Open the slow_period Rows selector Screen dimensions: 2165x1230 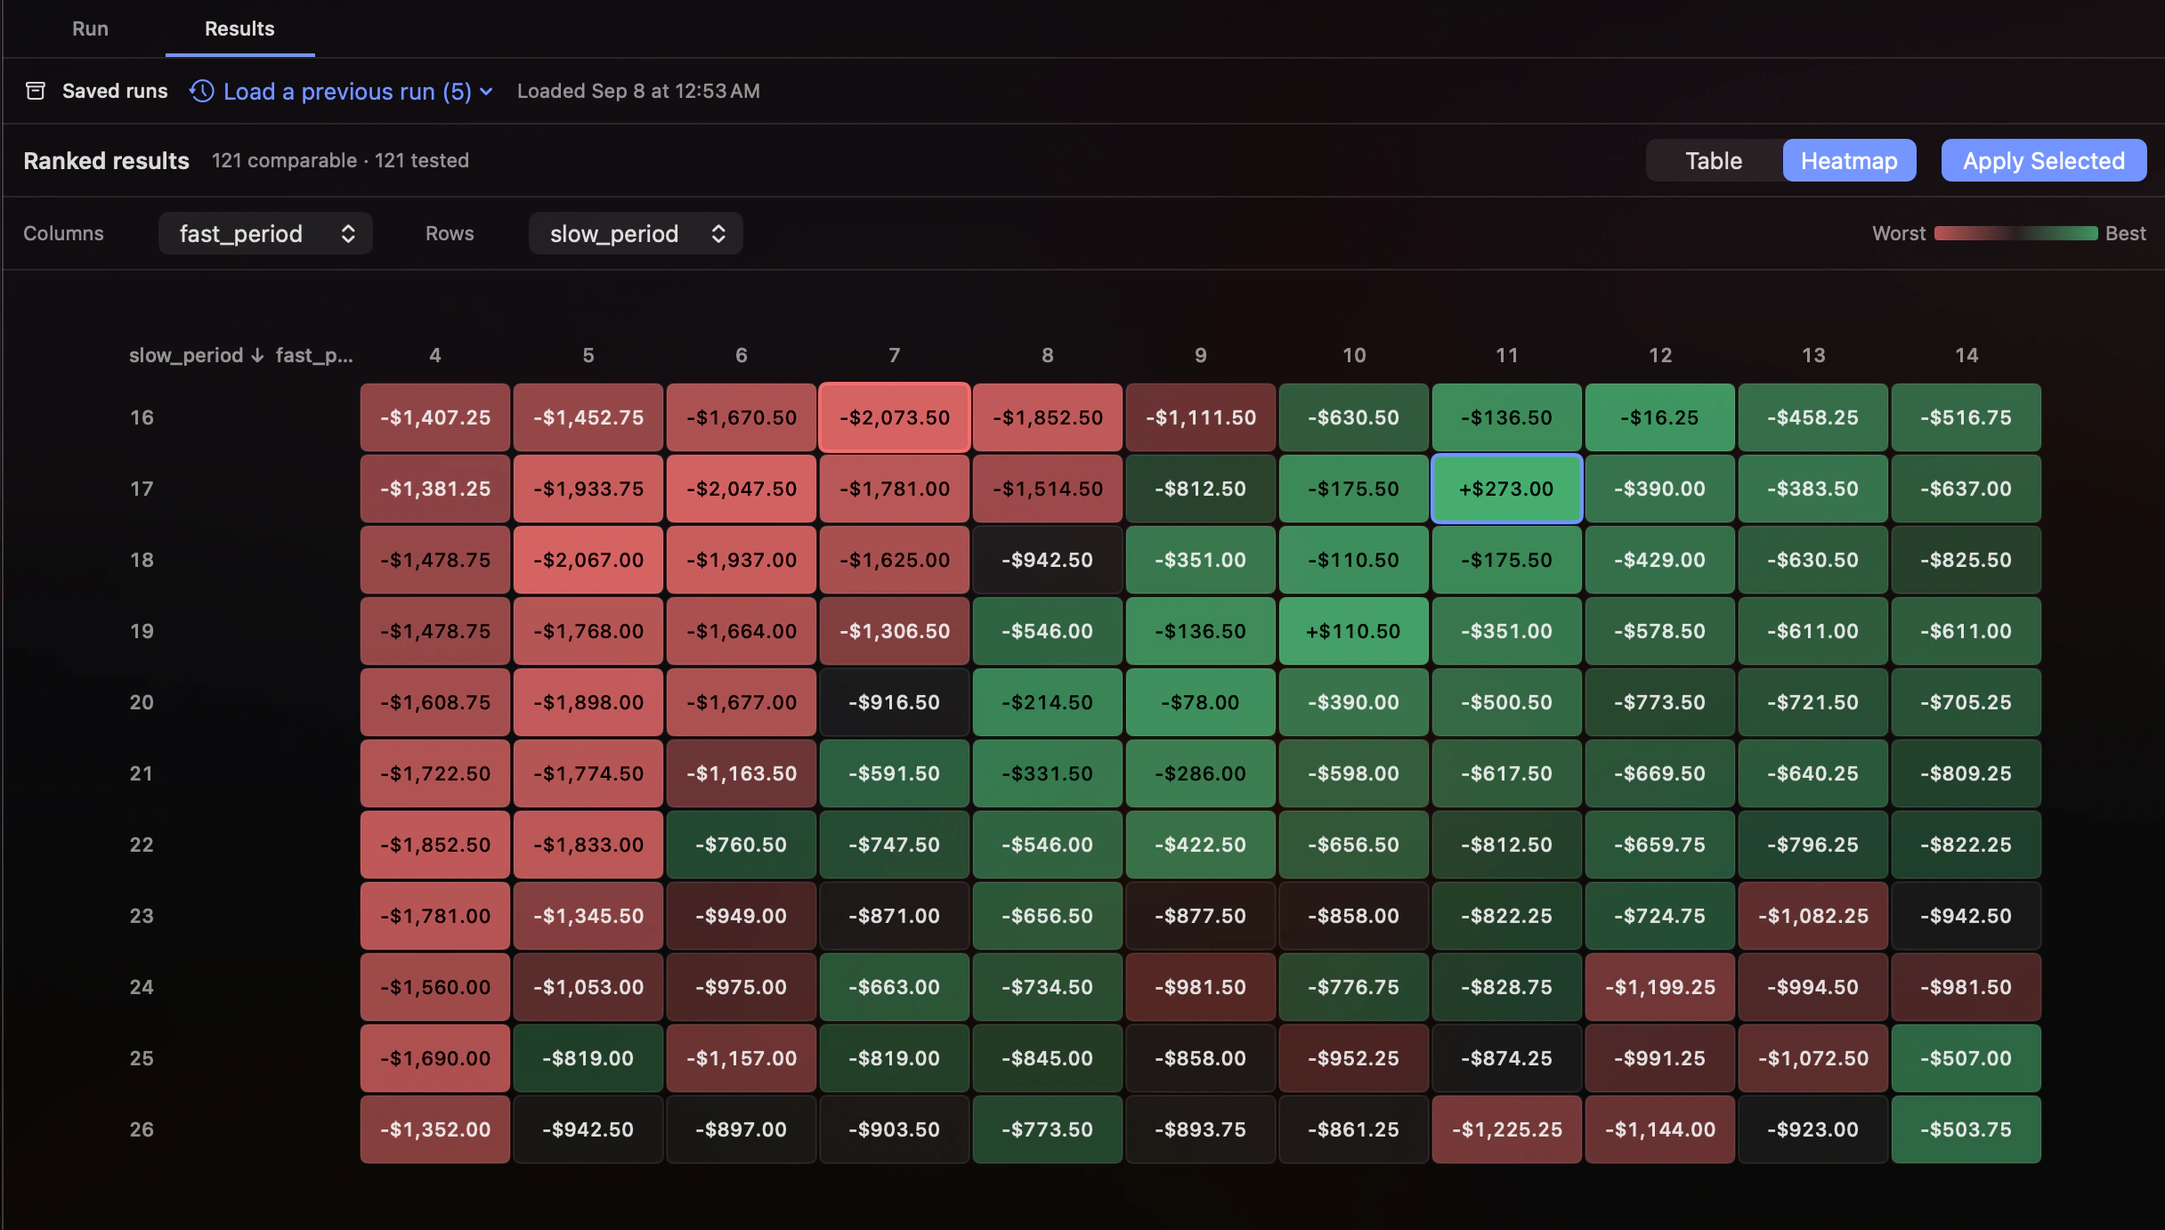pos(636,233)
